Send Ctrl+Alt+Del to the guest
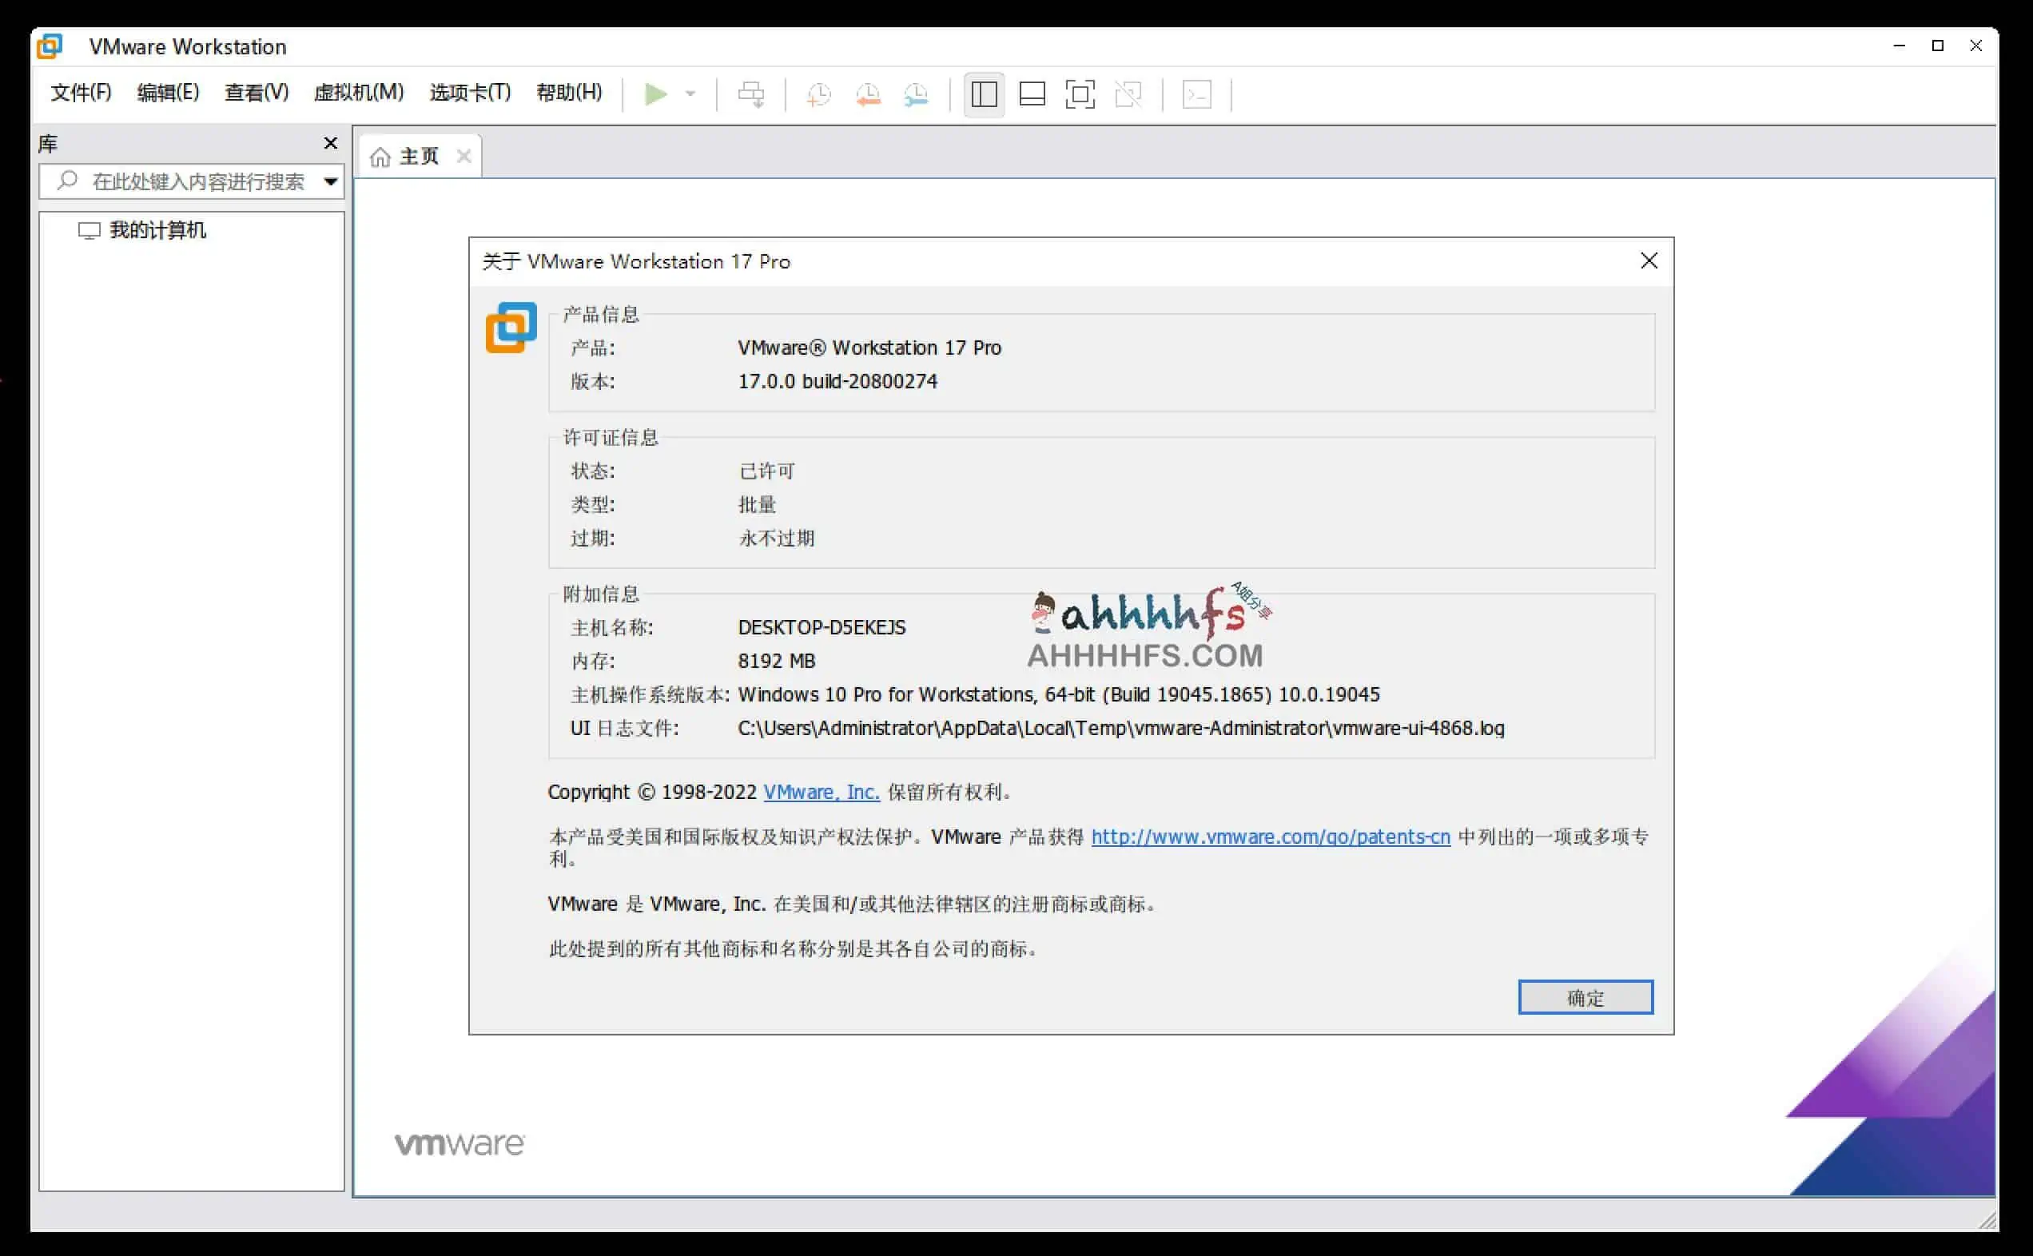 [x=750, y=93]
